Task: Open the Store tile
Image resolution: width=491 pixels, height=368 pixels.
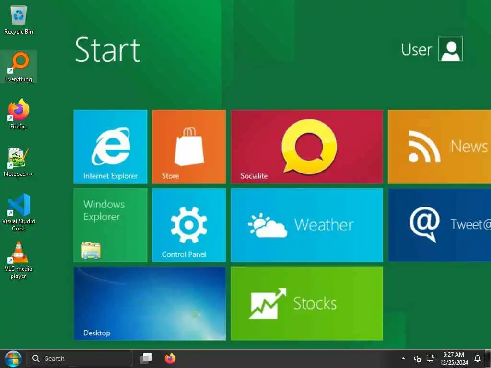Action: (189, 147)
